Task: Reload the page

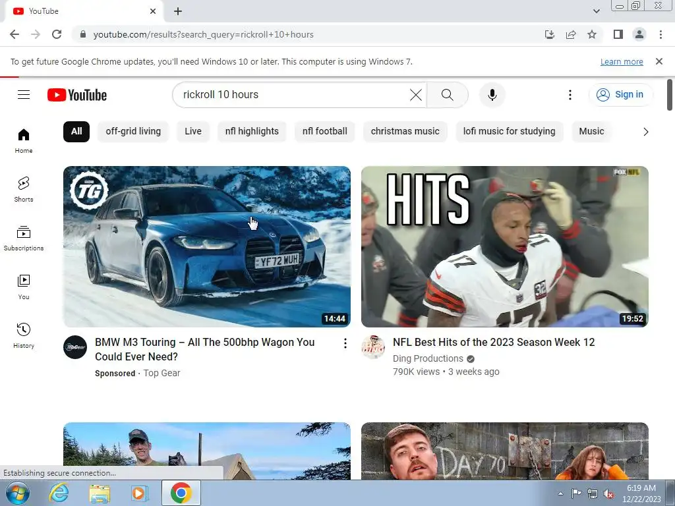Action: [x=57, y=34]
